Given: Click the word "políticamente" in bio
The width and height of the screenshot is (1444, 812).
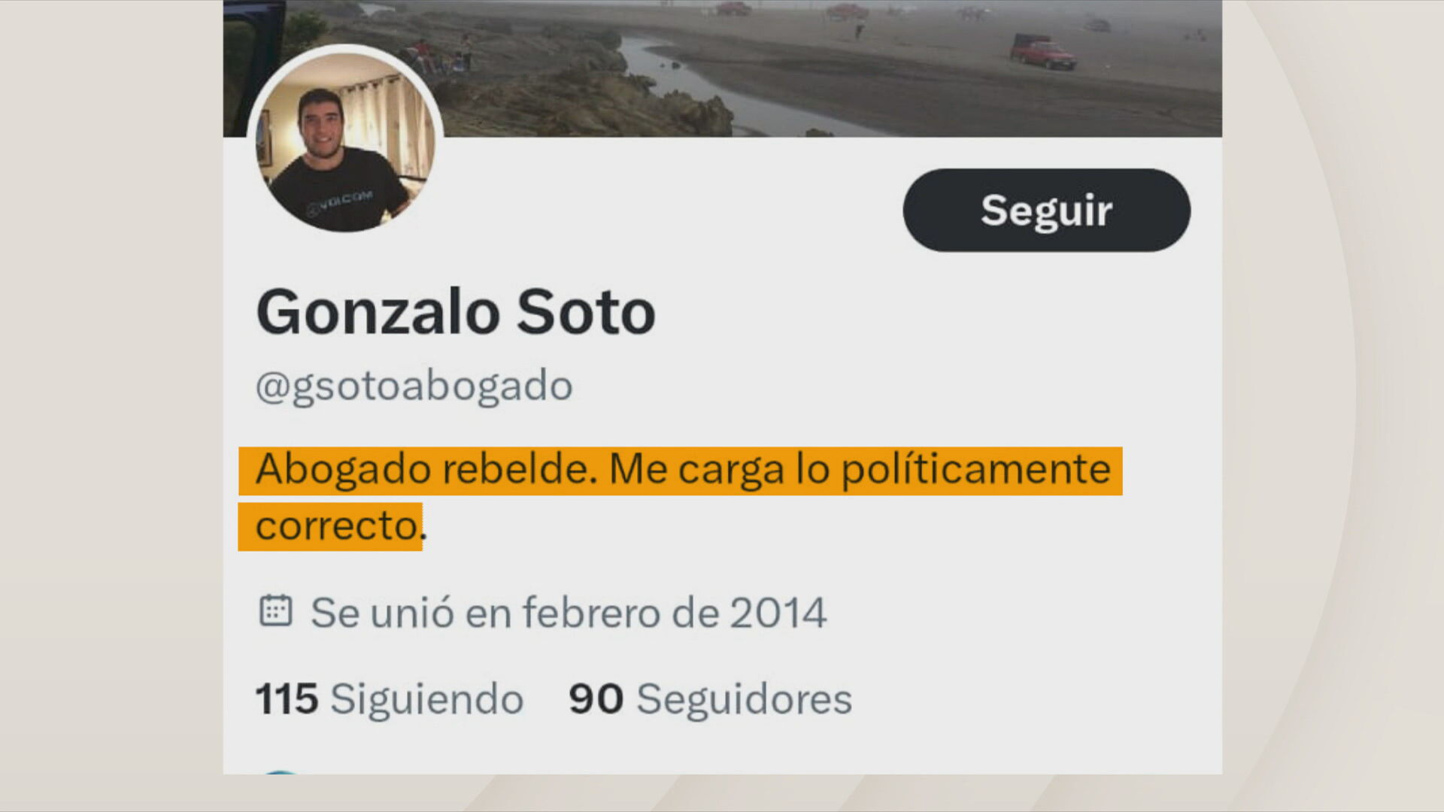Looking at the screenshot, I should pyautogui.click(x=975, y=469).
